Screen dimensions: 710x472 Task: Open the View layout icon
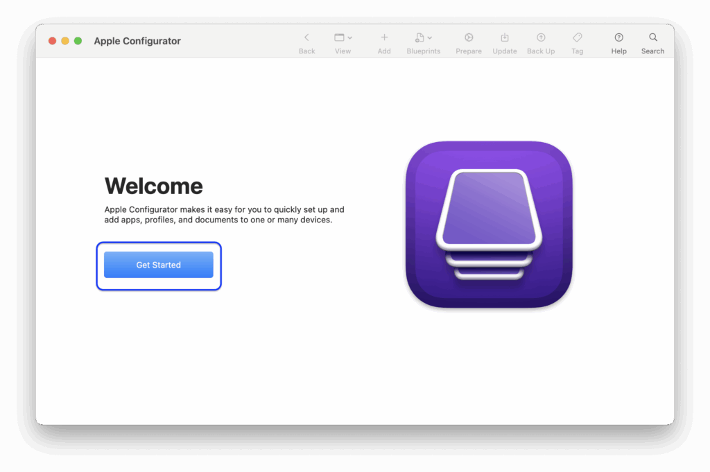(339, 37)
